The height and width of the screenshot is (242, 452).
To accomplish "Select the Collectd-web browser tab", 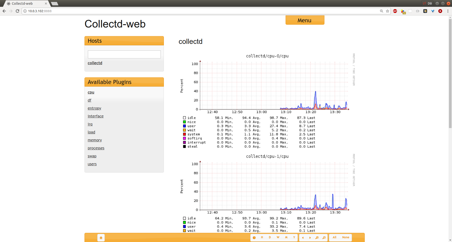I will click(x=25, y=4).
